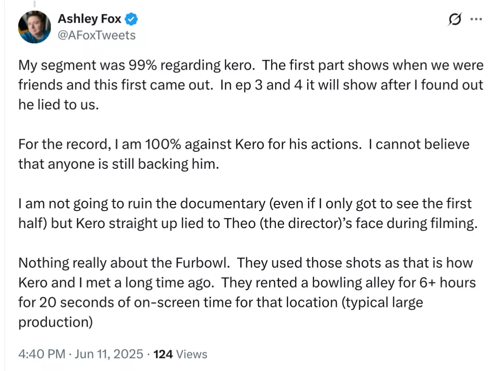
Task: Click the thread connector line above avatar
Action: pyautogui.click(x=34, y=4)
